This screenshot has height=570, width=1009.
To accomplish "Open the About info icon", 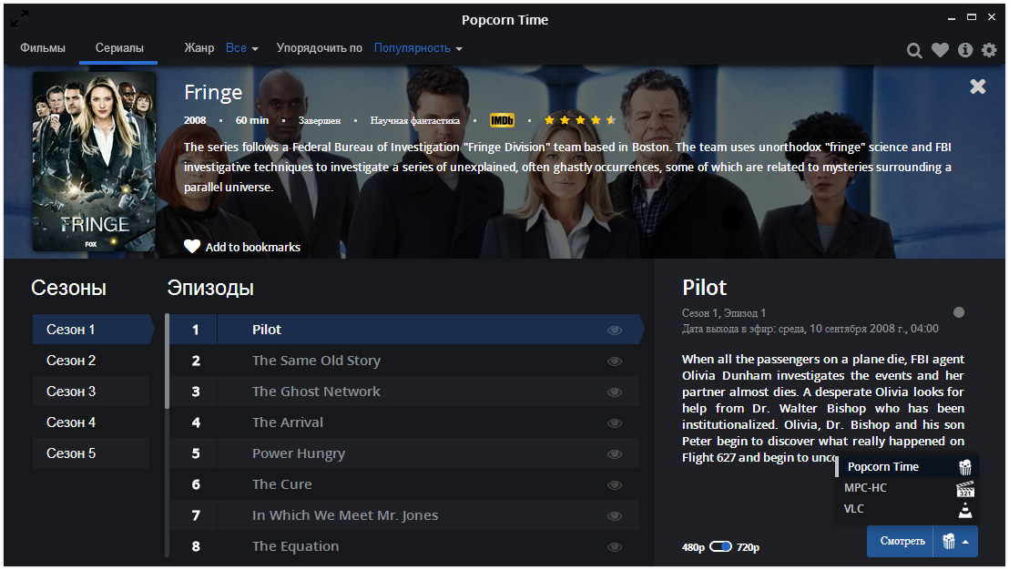I will click(x=965, y=49).
